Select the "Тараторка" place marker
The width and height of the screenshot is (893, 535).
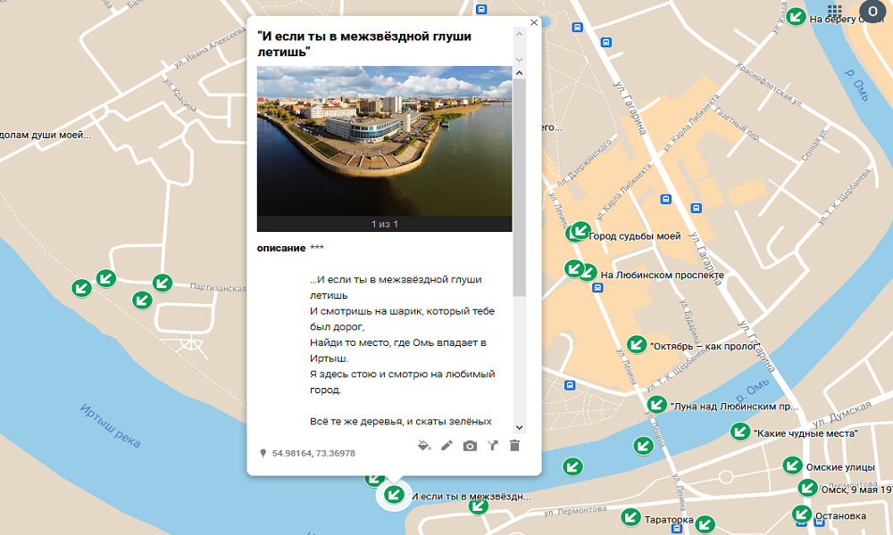[x=631, y=517]
